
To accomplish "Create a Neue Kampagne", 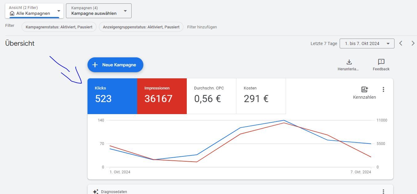I will (115, 65).
